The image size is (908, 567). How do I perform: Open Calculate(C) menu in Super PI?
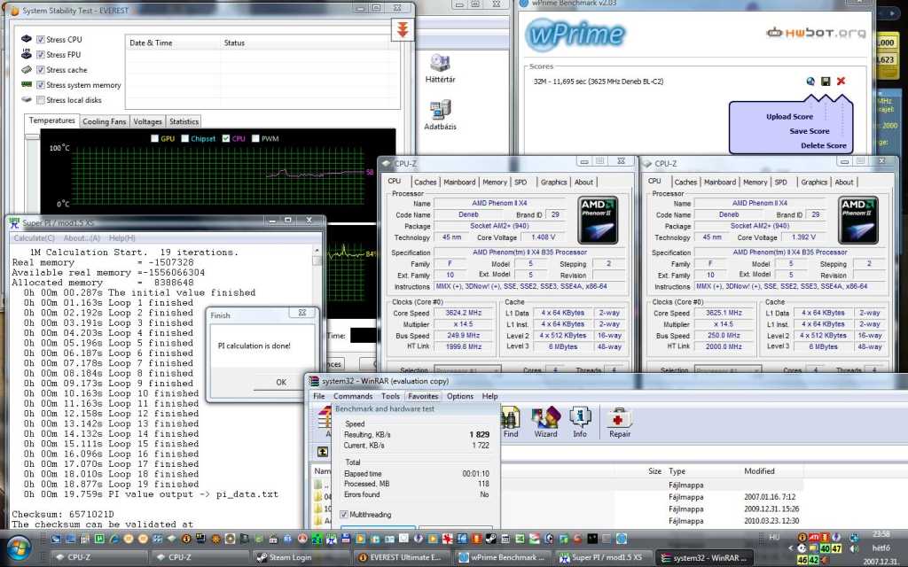point(35,237)
